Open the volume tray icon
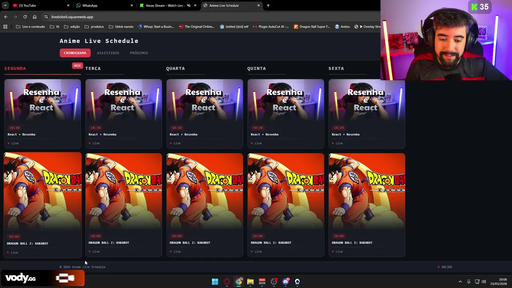512x288 pixels. pyautogui.click(x=484, y=282)
